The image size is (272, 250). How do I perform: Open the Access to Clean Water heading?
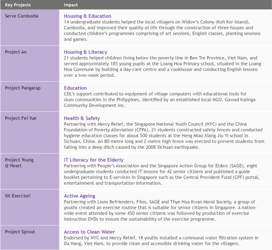click(89, 232)
